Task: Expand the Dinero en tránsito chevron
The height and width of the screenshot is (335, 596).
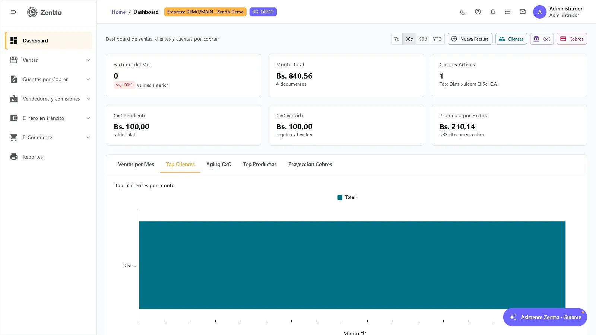Action: pos(88,118)
